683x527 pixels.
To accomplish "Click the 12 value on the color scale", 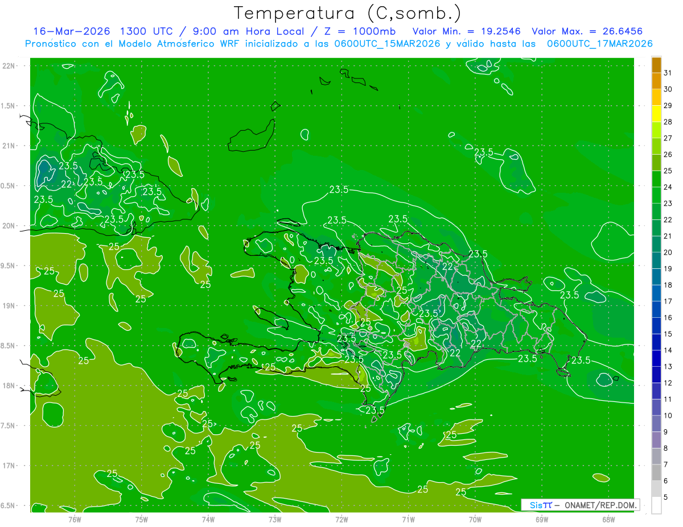I will coord(668,383).
